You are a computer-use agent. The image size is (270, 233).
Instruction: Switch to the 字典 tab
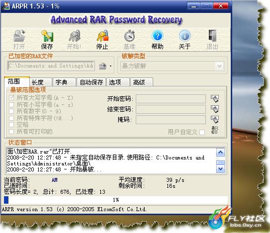(64, 82)
